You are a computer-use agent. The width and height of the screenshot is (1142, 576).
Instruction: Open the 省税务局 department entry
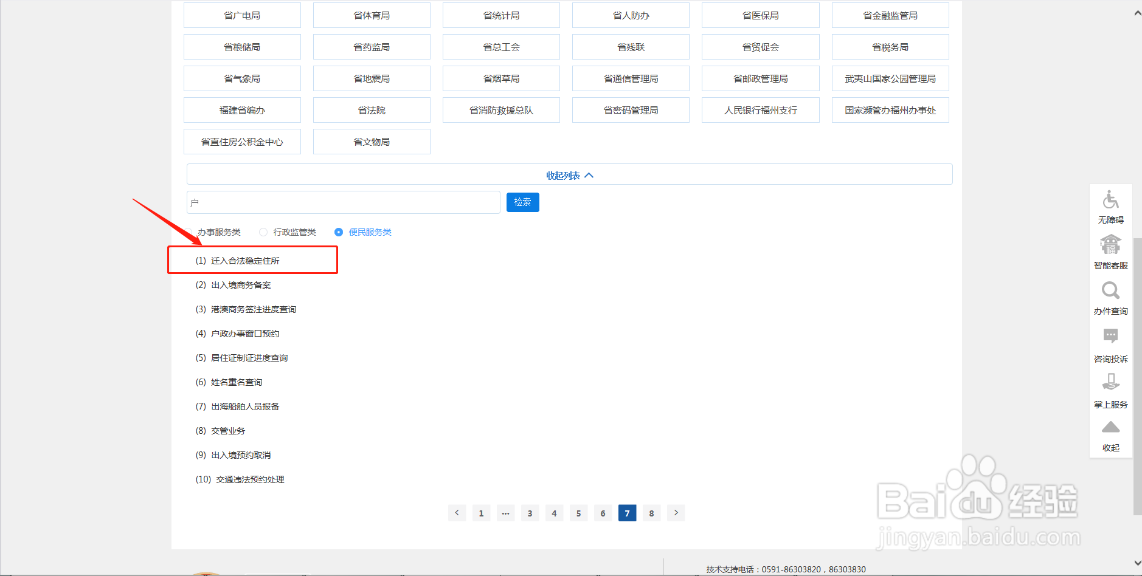[x=890, y=46]
